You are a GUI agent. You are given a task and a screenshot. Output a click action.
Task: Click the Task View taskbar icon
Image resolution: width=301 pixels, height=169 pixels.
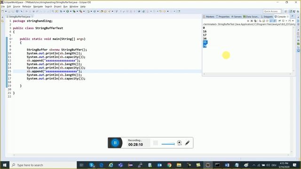point(81,165)
